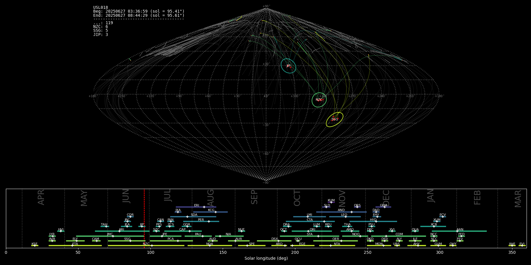Screen dimensions: 531x265
Task: Click the NTA shower label in the timeline
Action: point(337,244)
